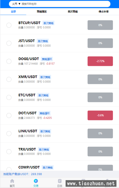This screenshot has width=119, height=188.
Task: Switch to the 单次策略 tab
Action: [73, 12]
